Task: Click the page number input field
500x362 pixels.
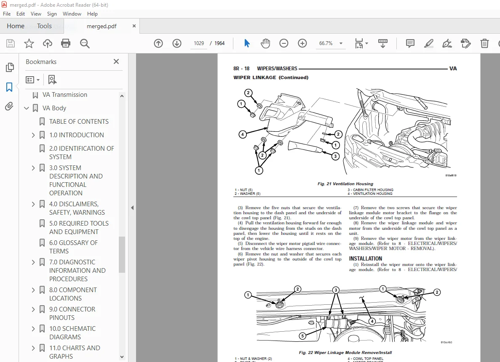Action: pyautogui.click(x=199, y=43)
